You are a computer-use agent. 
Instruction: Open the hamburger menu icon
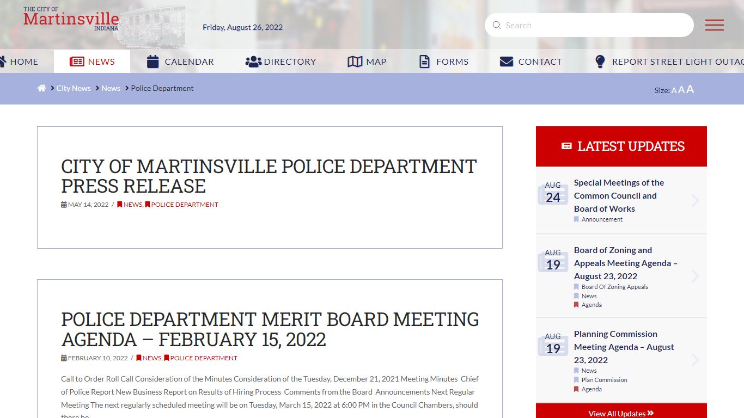click(x=714, y=25)
